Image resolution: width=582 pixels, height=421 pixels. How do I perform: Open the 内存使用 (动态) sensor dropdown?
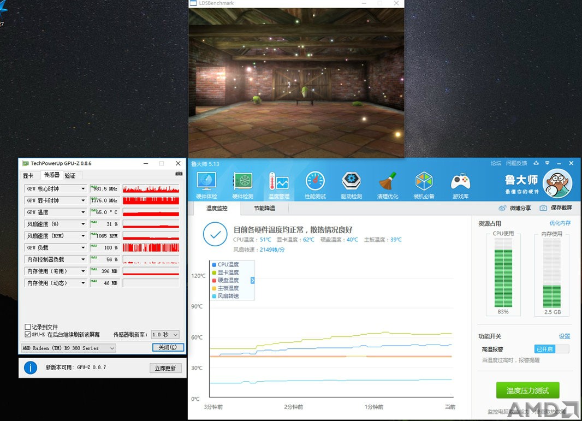click(x=83, y=283)
